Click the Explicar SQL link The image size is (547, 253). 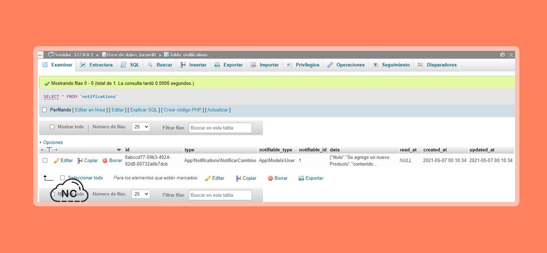click(144, 110)
